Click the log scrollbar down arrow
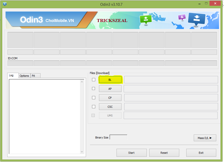Screen dimensions: 224x162 82,152
